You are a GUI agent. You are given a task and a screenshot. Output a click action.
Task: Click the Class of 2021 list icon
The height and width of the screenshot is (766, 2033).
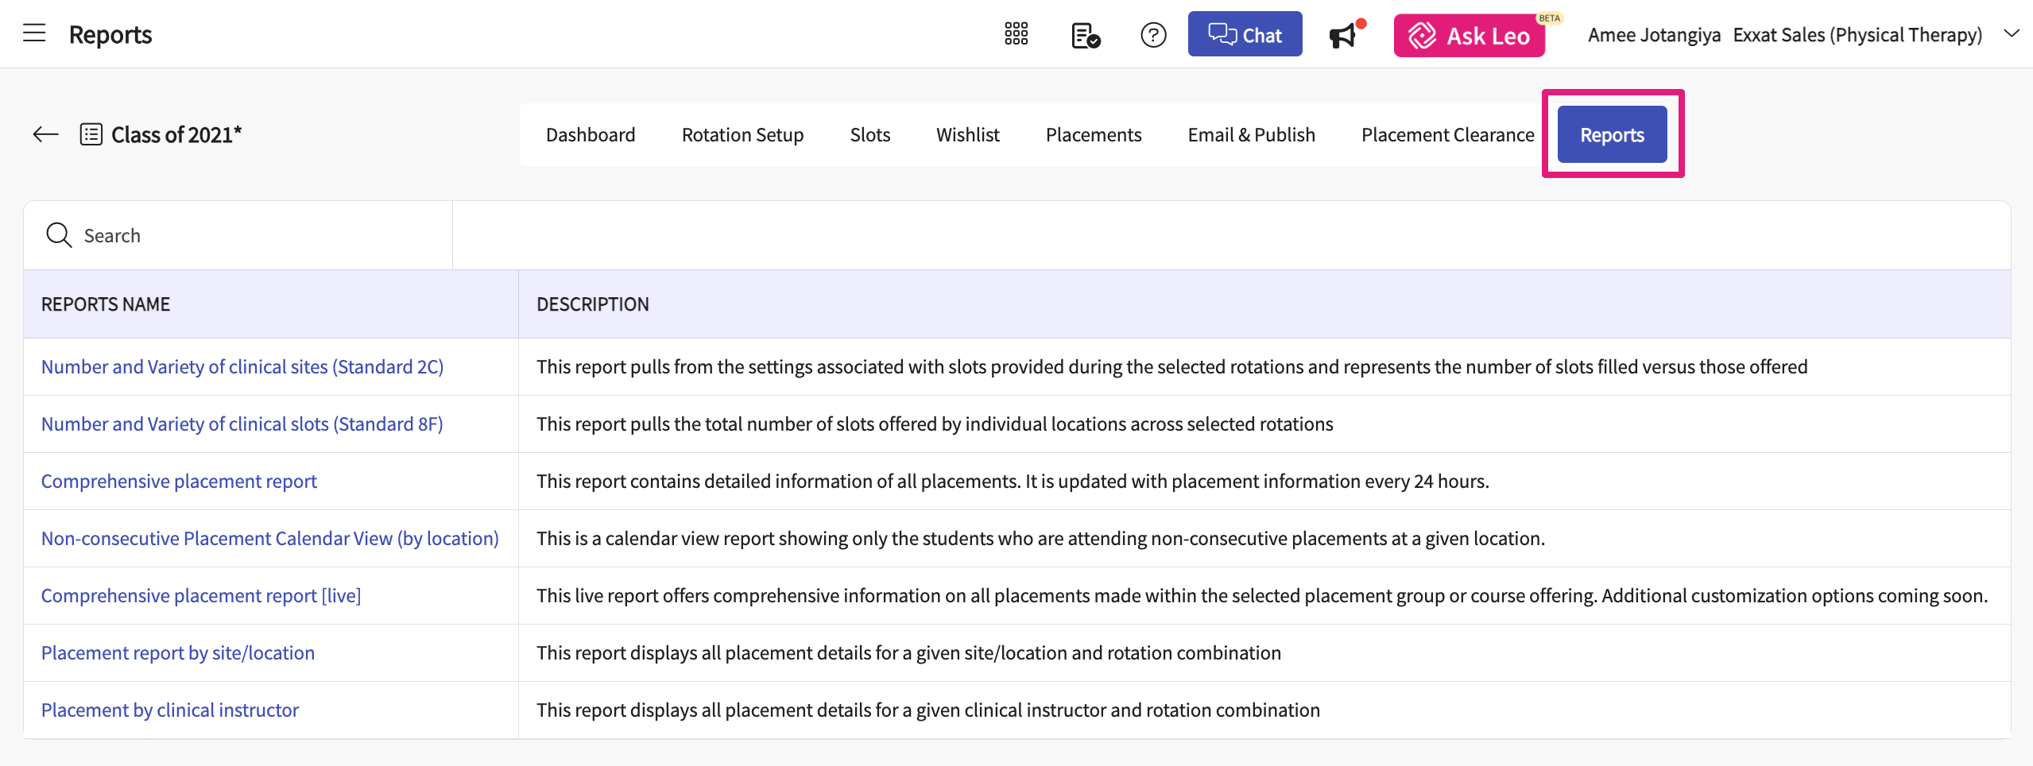(91, 134)
